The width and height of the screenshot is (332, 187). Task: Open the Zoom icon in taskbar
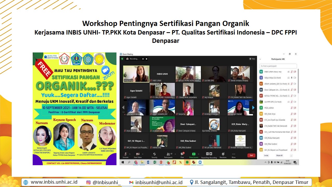point(200,162)
